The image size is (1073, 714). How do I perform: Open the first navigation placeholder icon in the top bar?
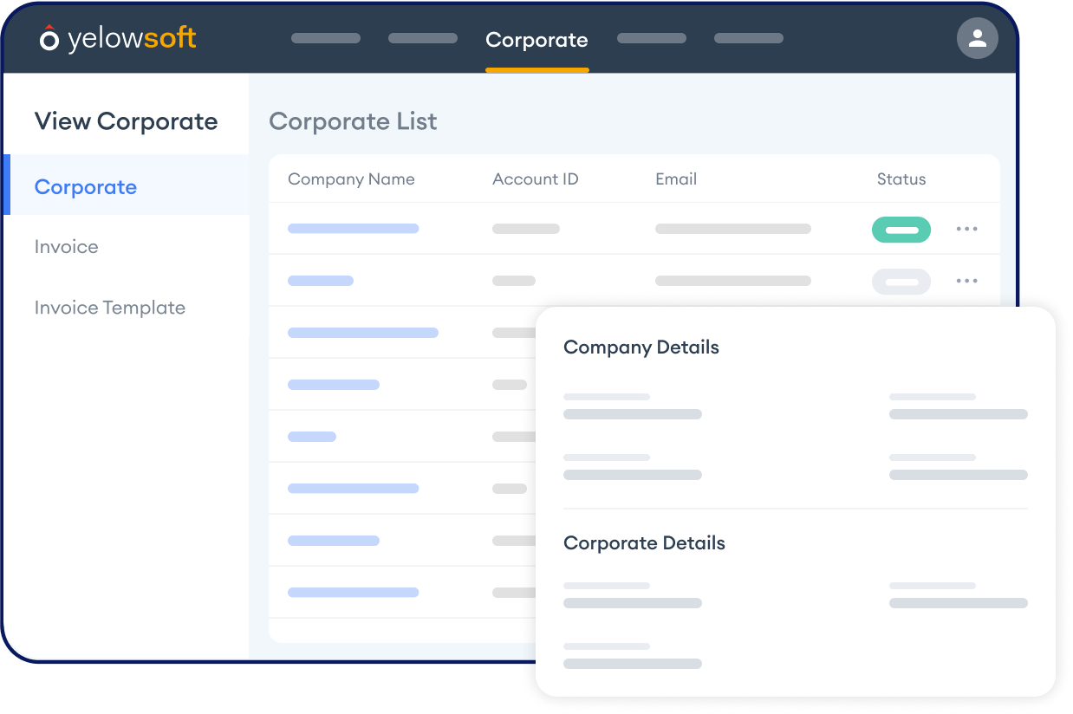pyautogui.click(x=326, y=38)
